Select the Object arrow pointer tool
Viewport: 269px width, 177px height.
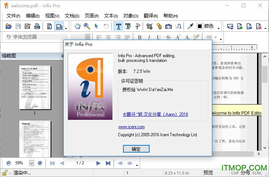point(96,26)
